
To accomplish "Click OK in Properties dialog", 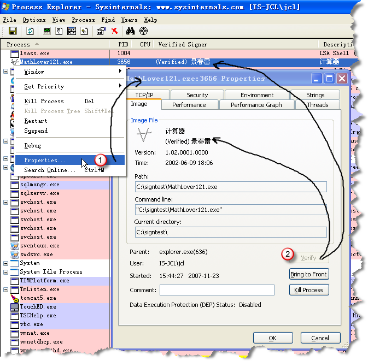I will (x=273, y=338).
